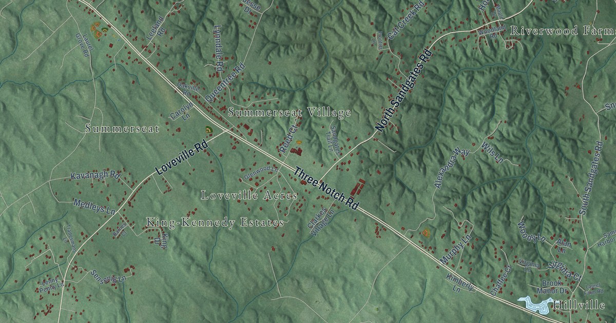Viewport: 616px width, 323px height.
Task: Select the Laurel Grove Rd label
Action: pos(84,47)
